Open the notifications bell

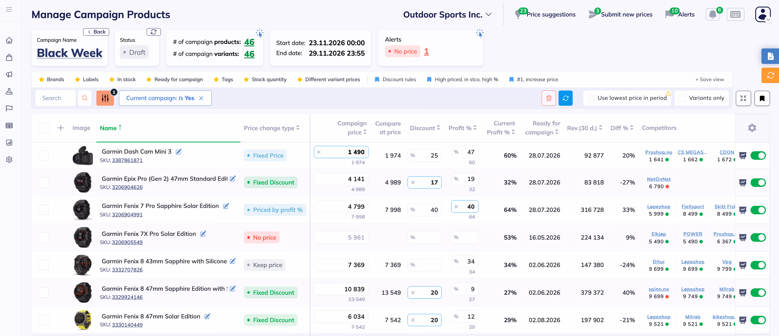[713, 14]
